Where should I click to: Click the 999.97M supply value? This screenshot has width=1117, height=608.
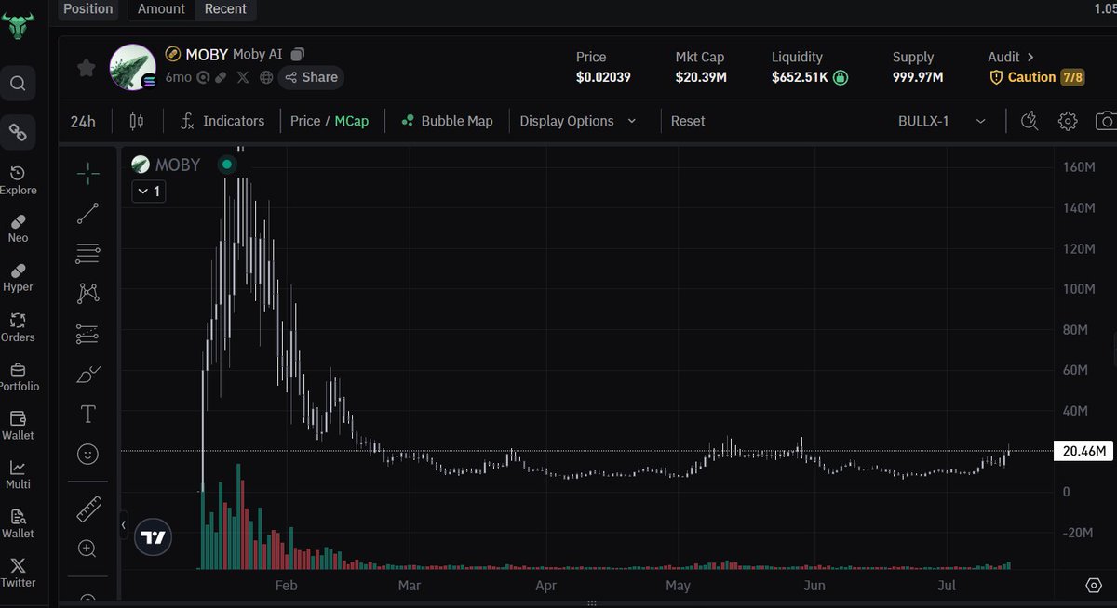click(x=918, y=77)
